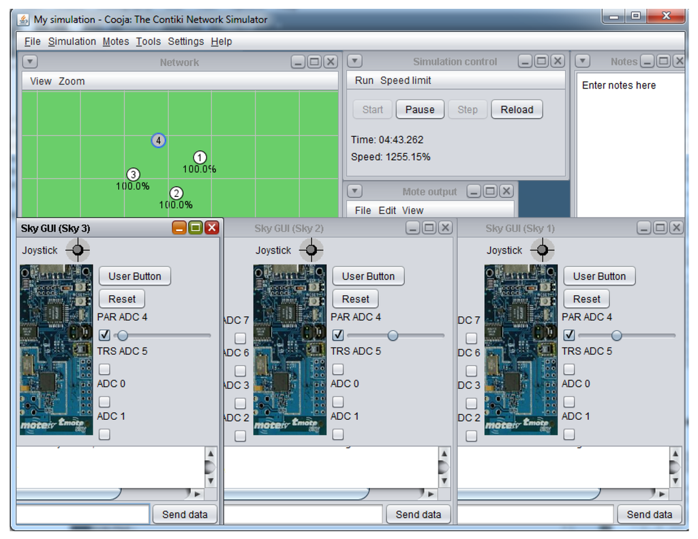Select mote 3 node in network grid
This screenshot has height=539, width=698.
click(134, 174)
